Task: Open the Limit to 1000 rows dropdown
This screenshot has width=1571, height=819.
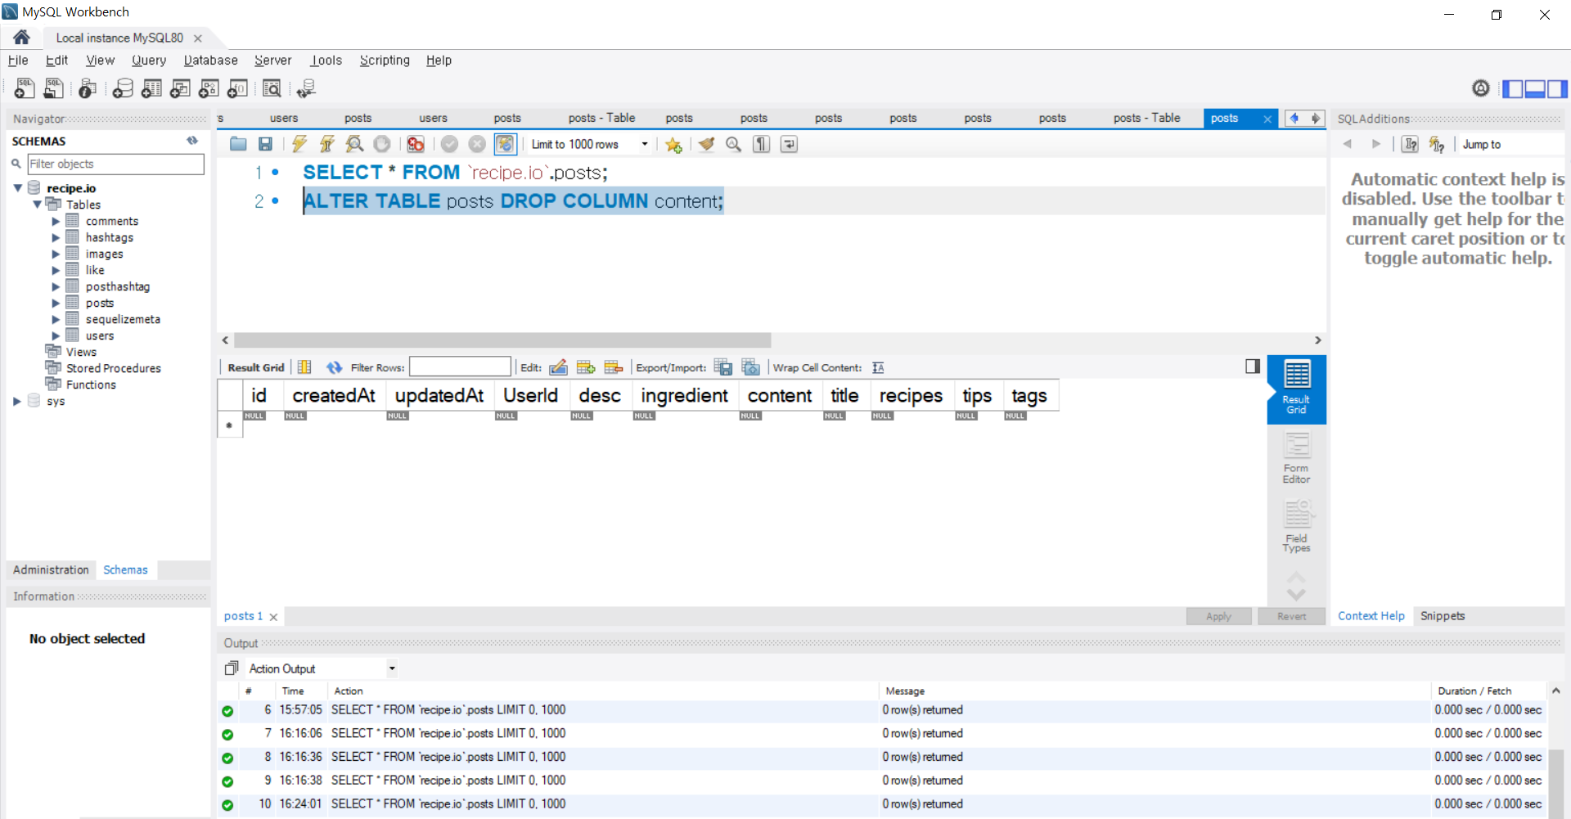Action: [646, 144]
